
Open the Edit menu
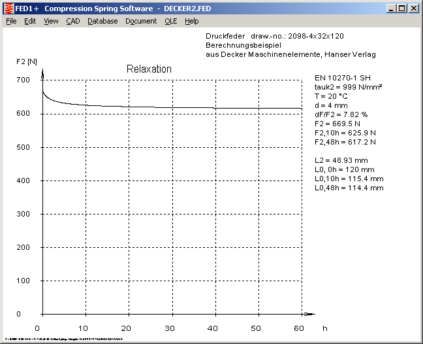point(30,21)
